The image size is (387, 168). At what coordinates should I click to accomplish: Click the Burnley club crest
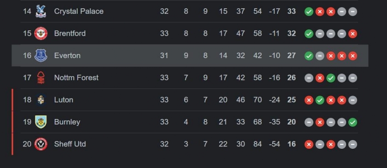(x=41, y=122)
